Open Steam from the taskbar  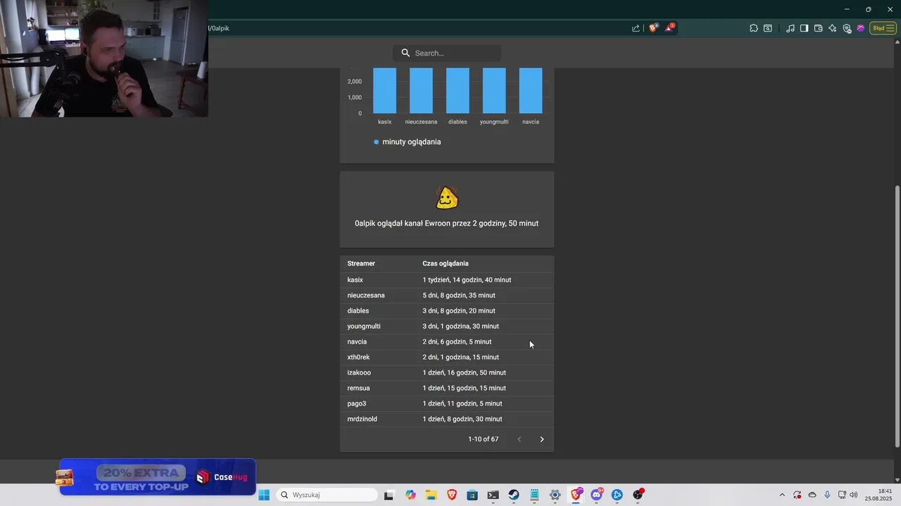pos(514,495)
